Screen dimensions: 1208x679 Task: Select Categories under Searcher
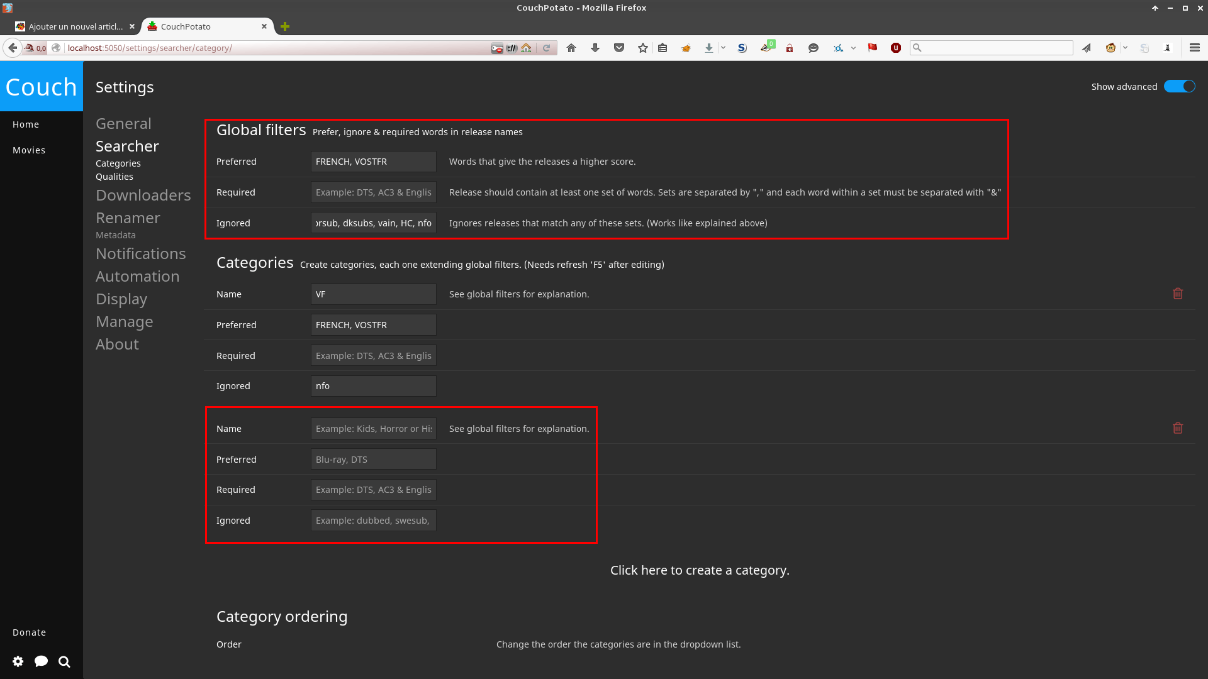click(118, 163)
